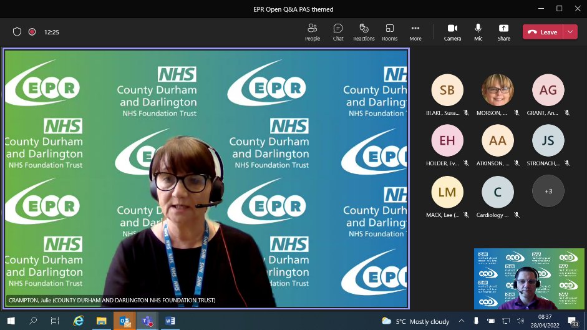Image resolution: width=587 pixels, height=330 pixels.
Task: Open the notification center icon
Action: click(573, 321)
